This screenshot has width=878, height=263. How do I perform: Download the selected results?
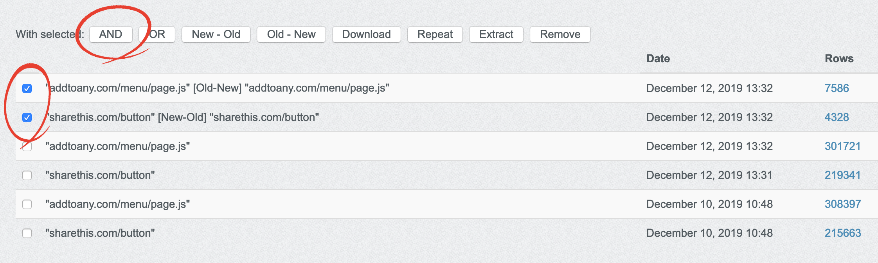coord(366,34)
